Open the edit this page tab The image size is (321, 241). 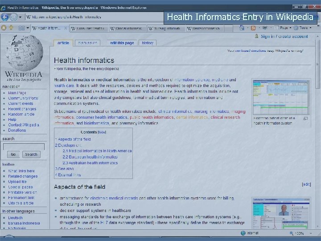coord(122,43)
